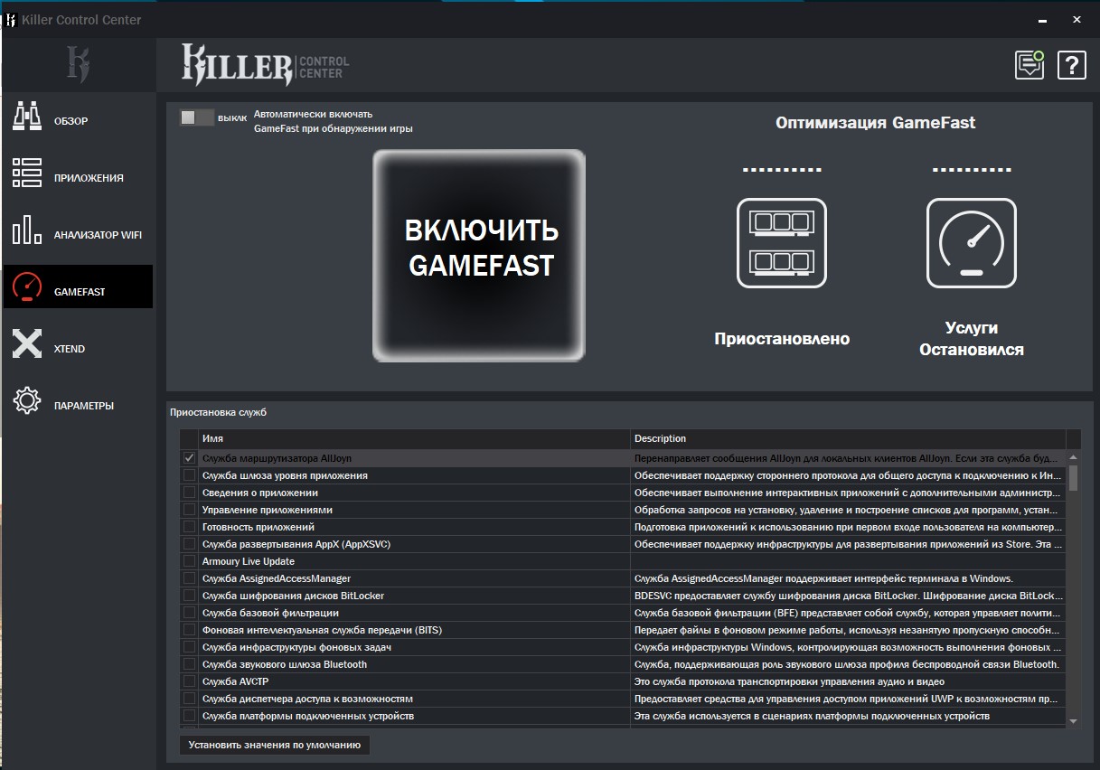This screenshot has width=1100, height=770.
Task: Open Settings (ПАРАМЕТРЫ) gear icon
Action: click(27, 402)
